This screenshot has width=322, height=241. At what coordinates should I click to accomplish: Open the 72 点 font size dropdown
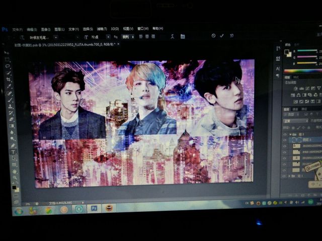coord(108,37)
